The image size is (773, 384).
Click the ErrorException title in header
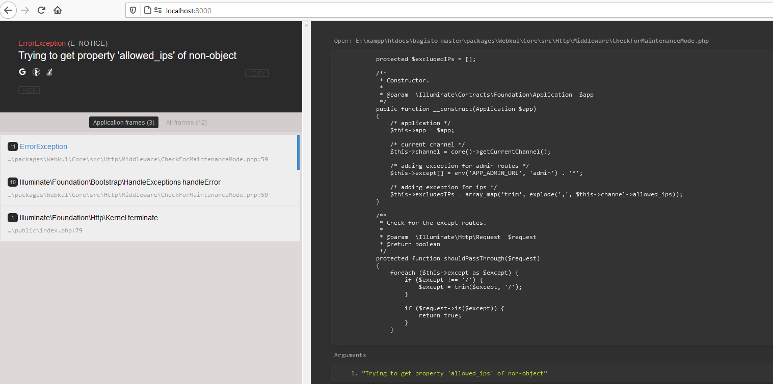point(42,43)
